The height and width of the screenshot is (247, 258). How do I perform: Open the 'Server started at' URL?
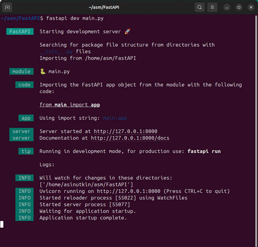125,131
